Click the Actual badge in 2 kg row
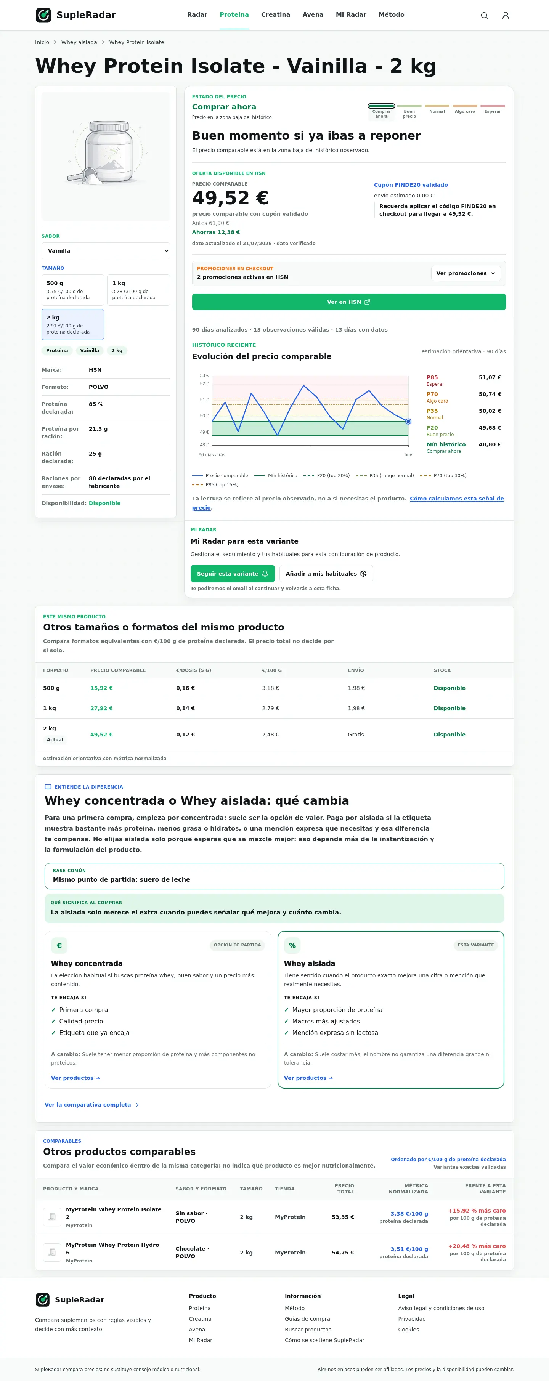Image resolution: width=549 pixels, height=1381 pixels. point(55,740)
